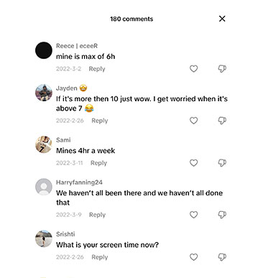Image resolution: width=263 pixels, height=278 pixels.
Task: Open Harryfanning24's default gray avatar
Action: point(44,187)
